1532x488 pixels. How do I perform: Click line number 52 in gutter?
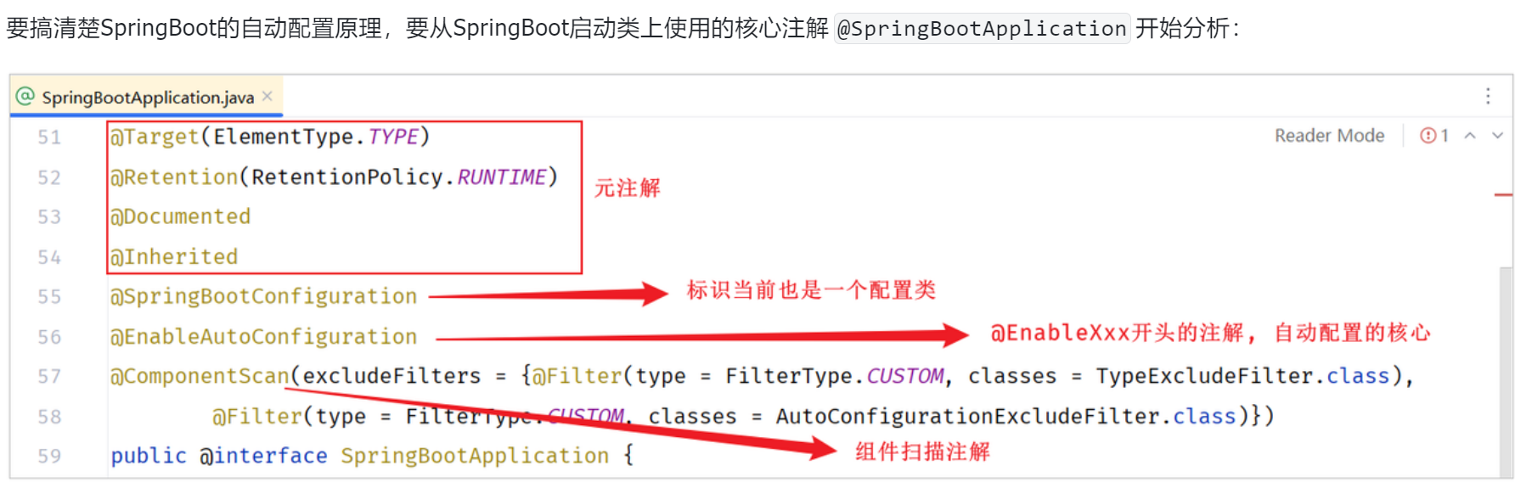(49, 177)
